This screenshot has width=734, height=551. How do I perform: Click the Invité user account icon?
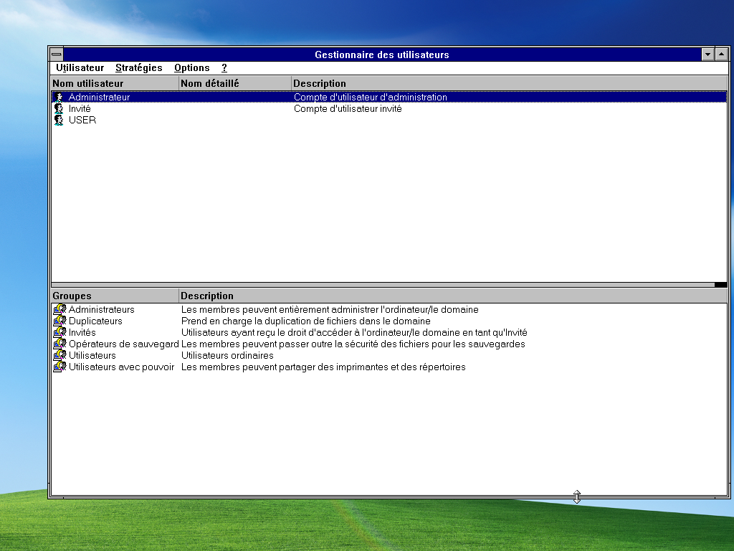tap(59, 108)
